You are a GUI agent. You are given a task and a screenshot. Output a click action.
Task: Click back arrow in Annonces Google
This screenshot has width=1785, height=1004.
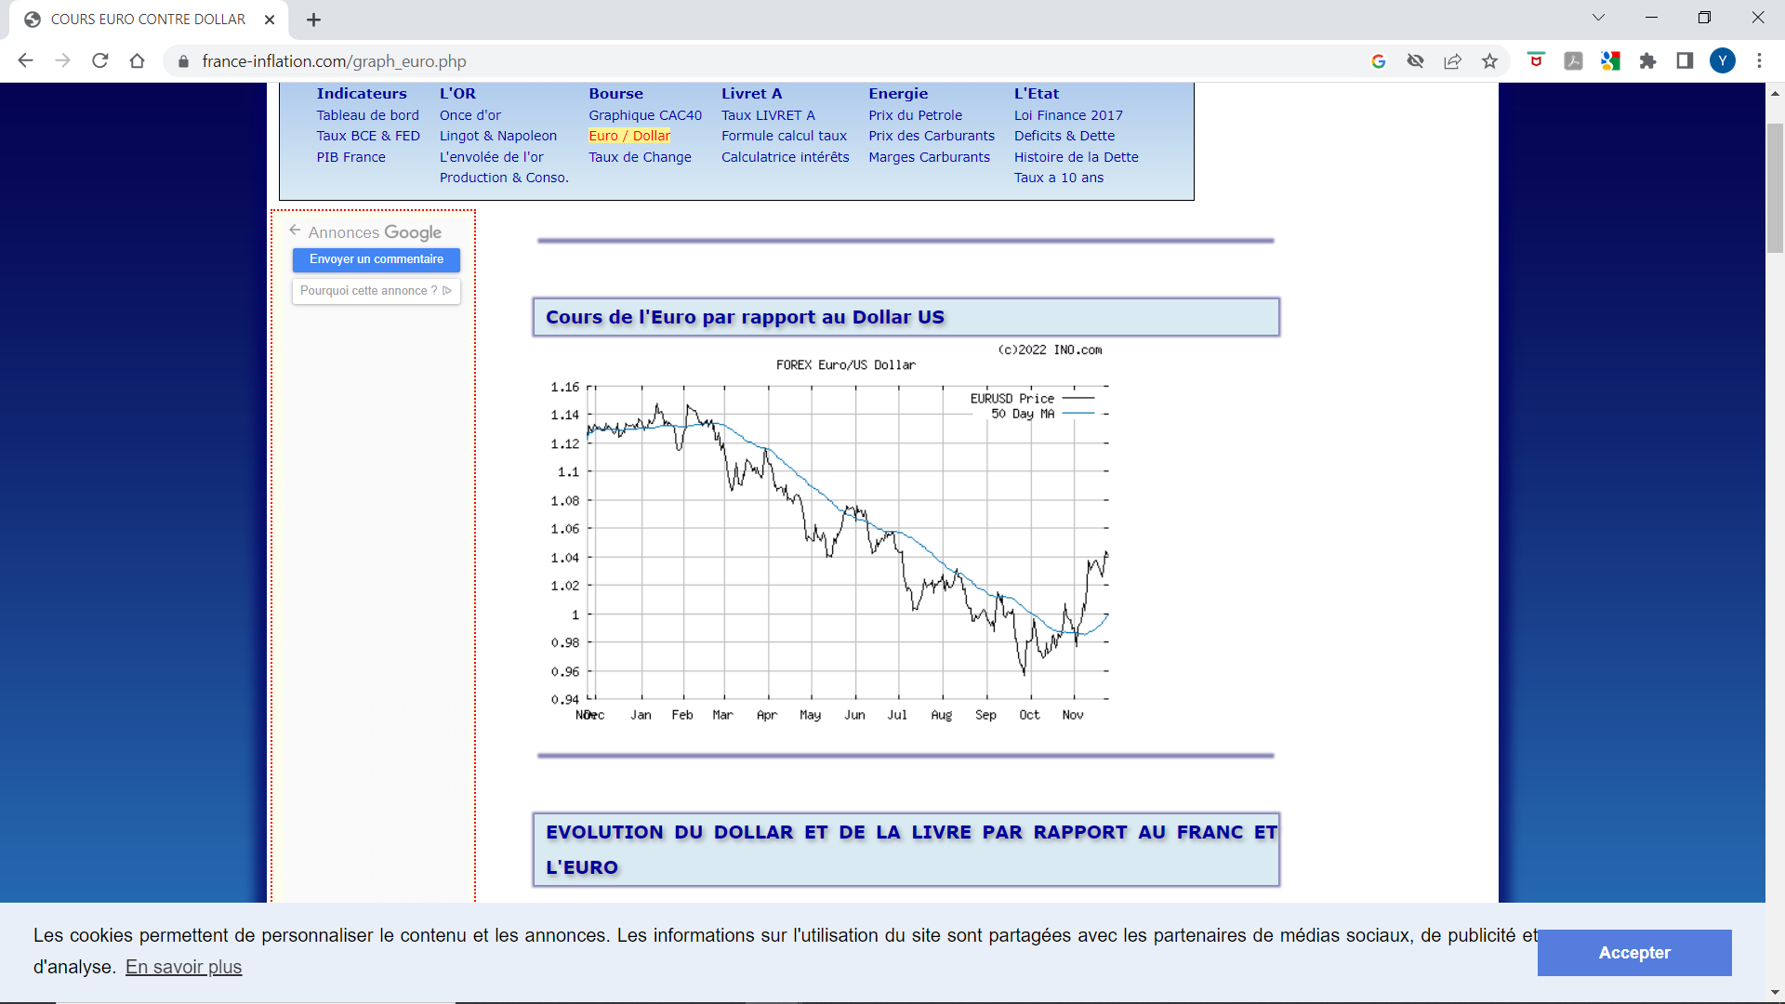click(x=295, y=231)
